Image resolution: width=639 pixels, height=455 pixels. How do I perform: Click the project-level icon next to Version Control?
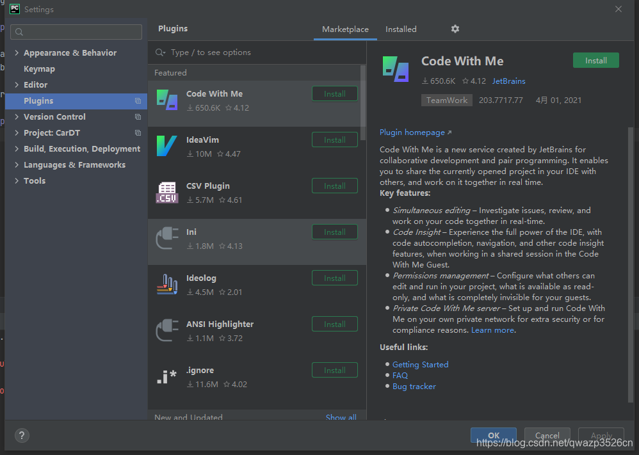click(x=138, y=117)
